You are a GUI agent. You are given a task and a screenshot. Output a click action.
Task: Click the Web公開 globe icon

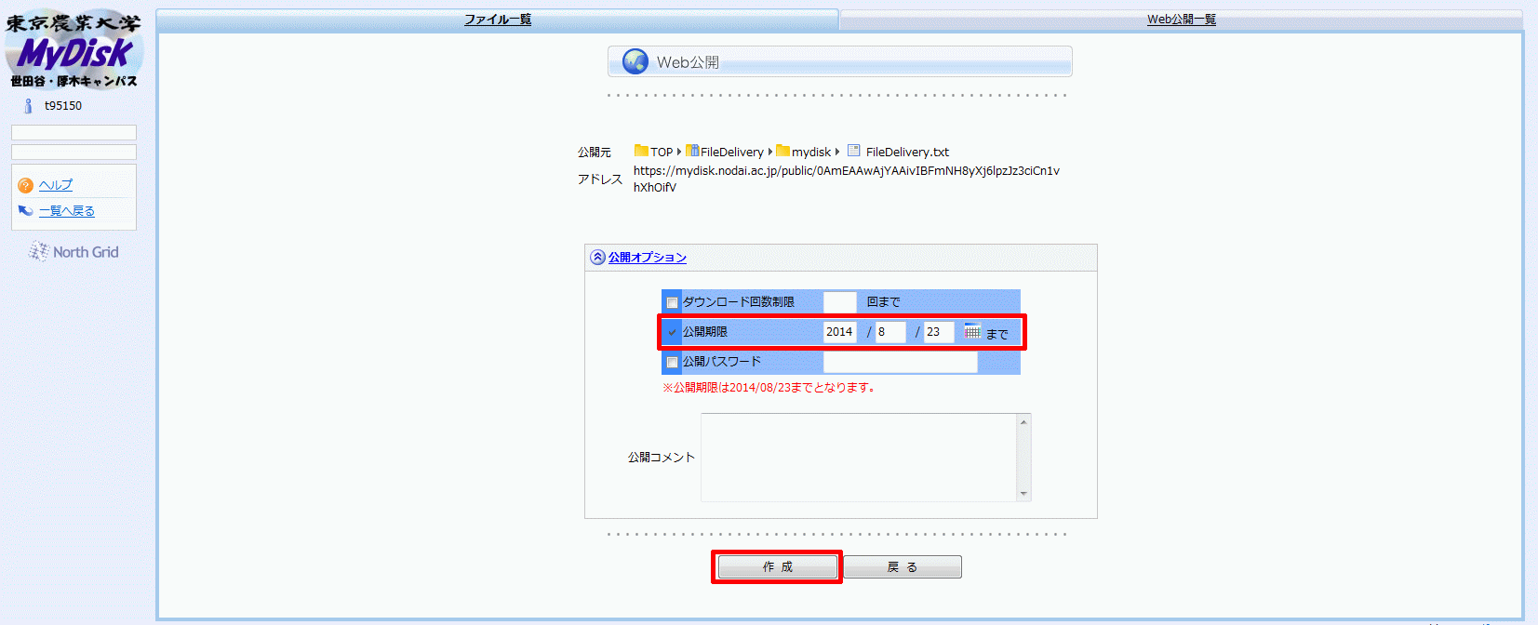coord(635,61)
